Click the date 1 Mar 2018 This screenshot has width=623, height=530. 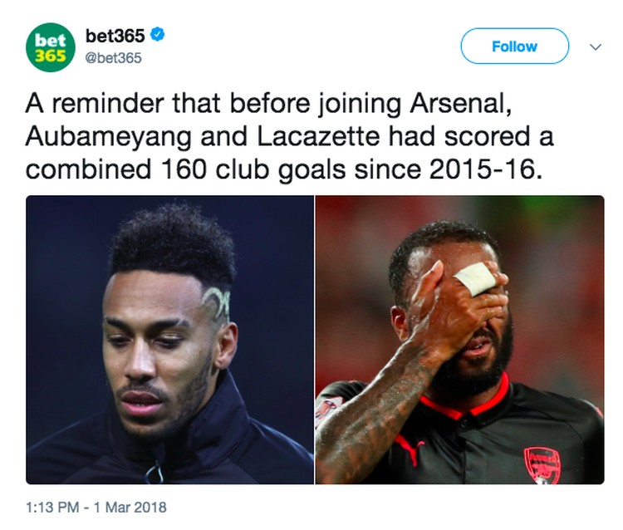coord(130,505)
